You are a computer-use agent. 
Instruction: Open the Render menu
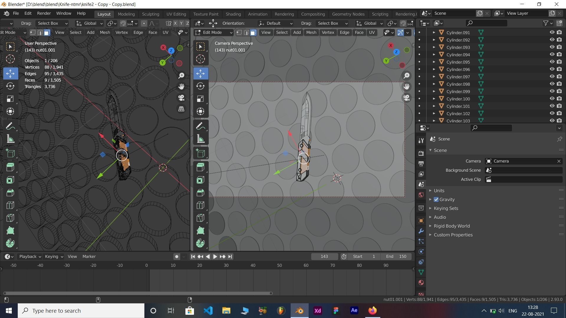(44, 13)
